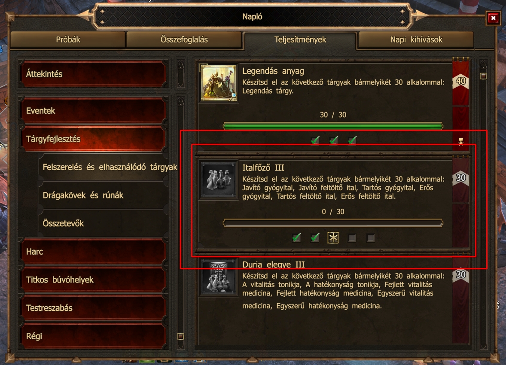Viewport: 506px width, 365px height.
Task: Click the achievements list scrollbar handle
Action: pos(483,76)
